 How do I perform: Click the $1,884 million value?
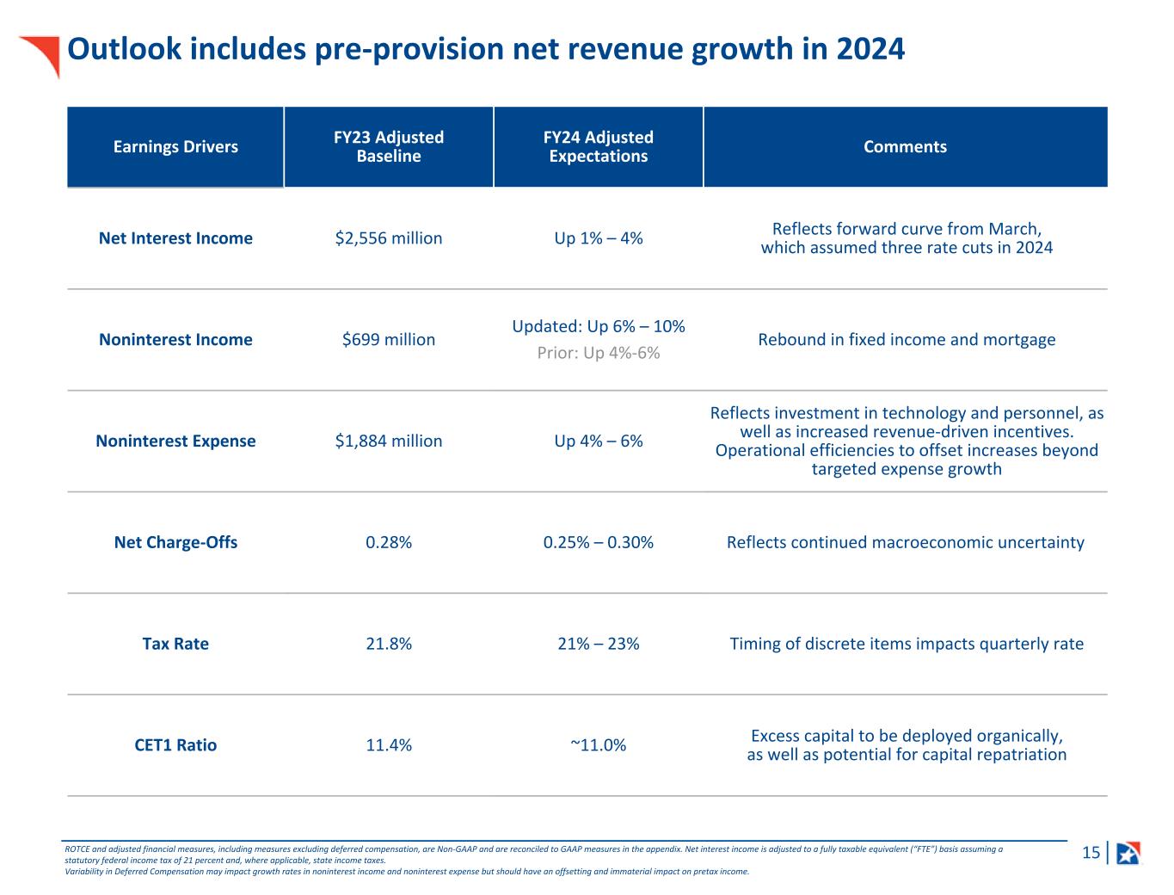pos(389,441)
